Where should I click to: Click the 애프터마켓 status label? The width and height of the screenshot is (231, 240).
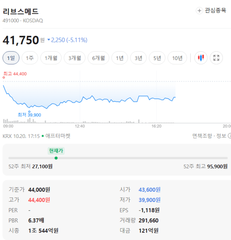(58, 136)
